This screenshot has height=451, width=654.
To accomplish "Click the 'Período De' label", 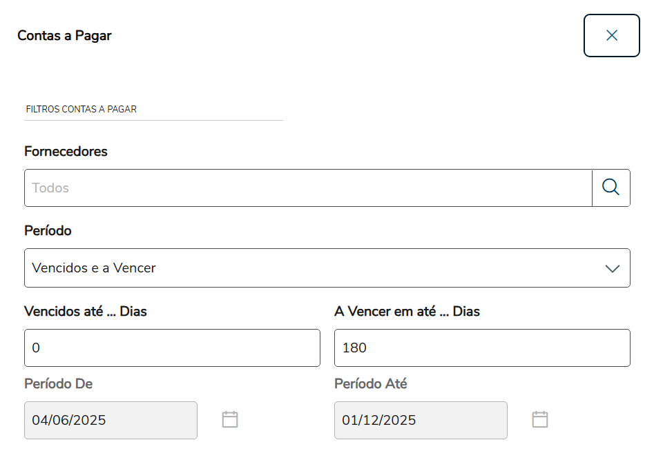I will pyautogui.click(x=58, y=383).
